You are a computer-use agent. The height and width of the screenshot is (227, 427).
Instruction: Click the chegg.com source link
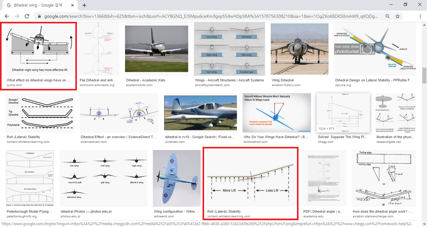point(326,142)
